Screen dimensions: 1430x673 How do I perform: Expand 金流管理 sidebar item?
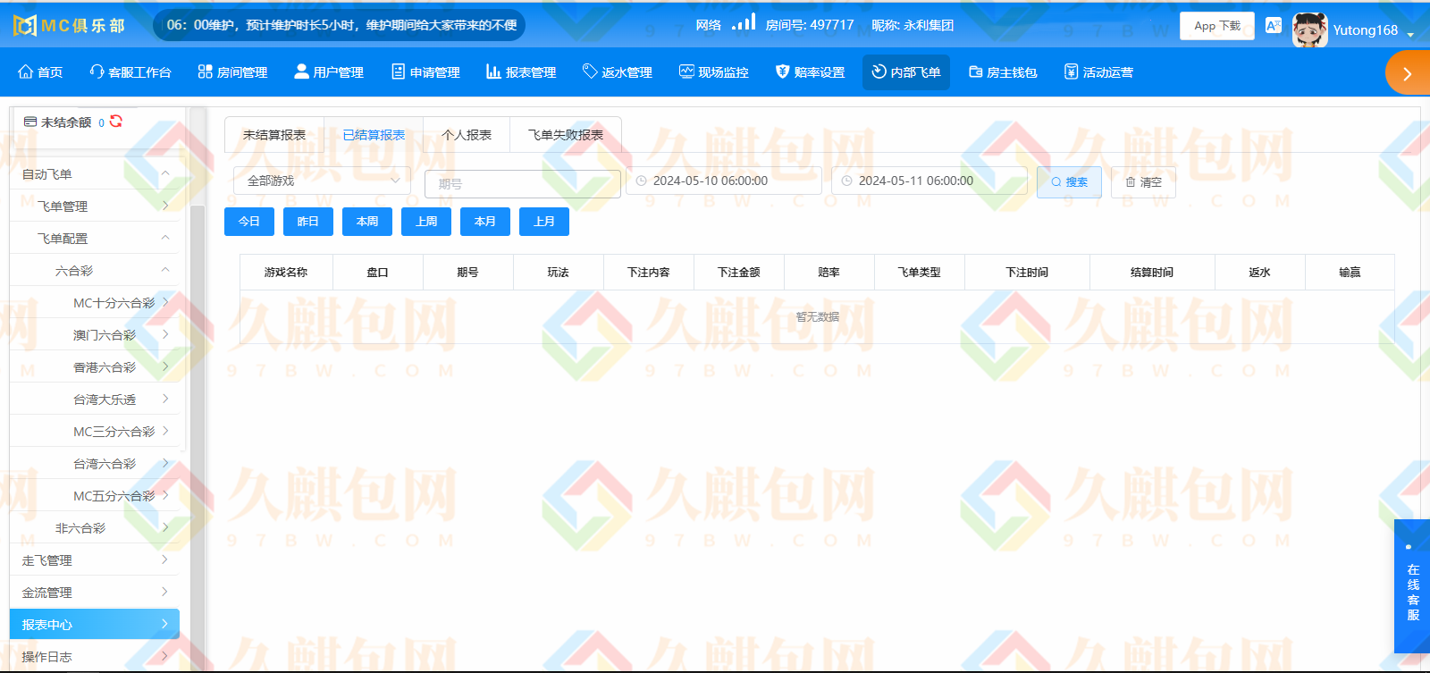point(95,592)
